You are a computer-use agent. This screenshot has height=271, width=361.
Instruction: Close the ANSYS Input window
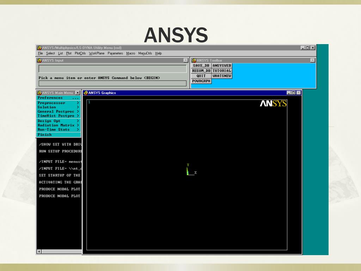coord(186,60)
